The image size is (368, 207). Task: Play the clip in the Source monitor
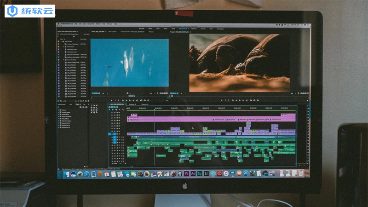tap(130, 100)
